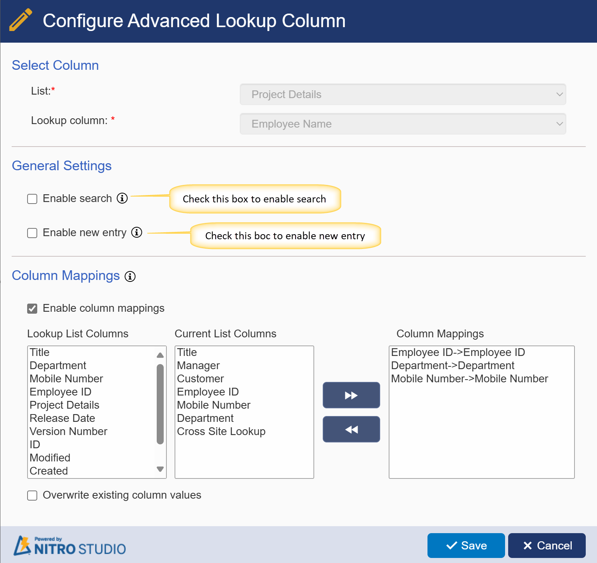Select Customer in Current List Columns

[x=244, y=379]
